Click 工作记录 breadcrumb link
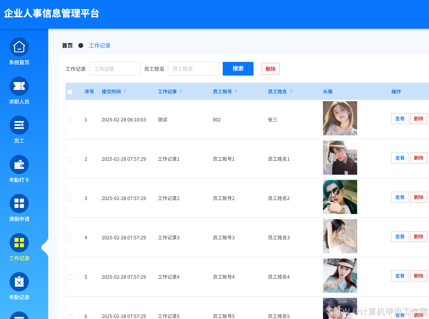Screen dimensions: 429x319 [x=100, y=45]
